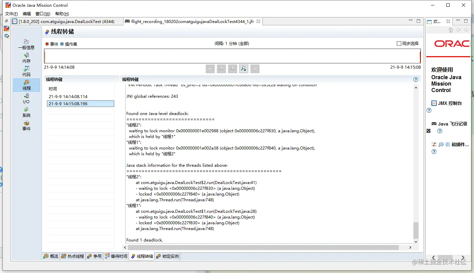Click the event timeline range bar
Screen dimensions: 474x273
pos(232,56)
